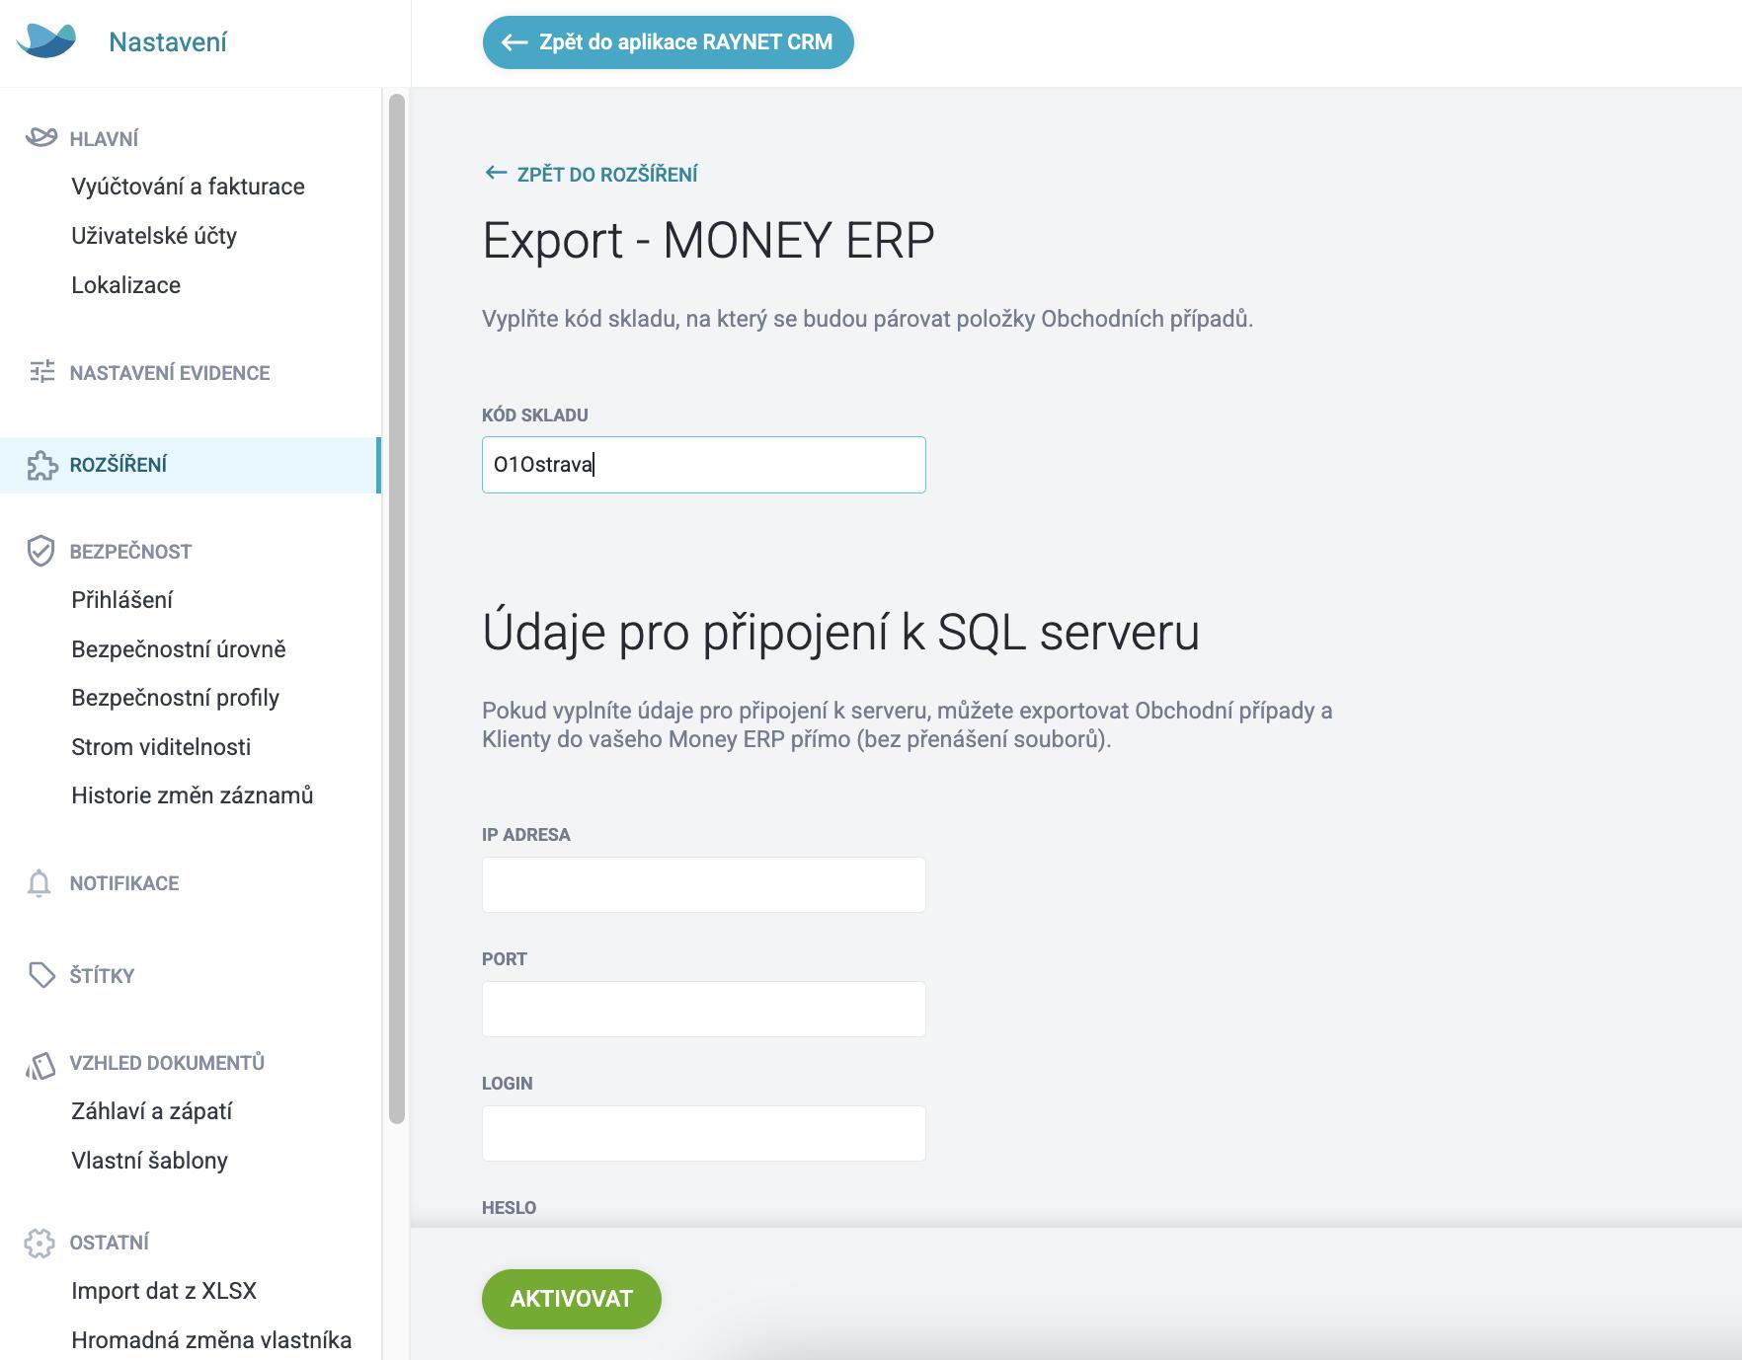Click the Rozšíření puzzle piece icon
The image size is (1742, 1360).
click(x=41, y=465)
